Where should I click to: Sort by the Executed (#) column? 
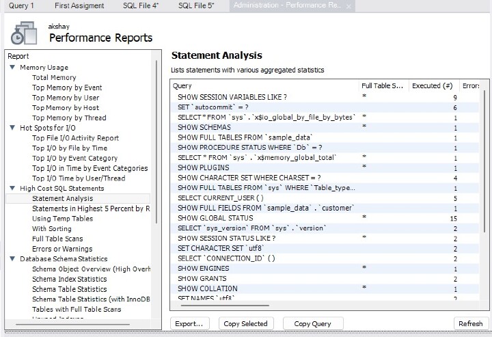click(432, 86)
